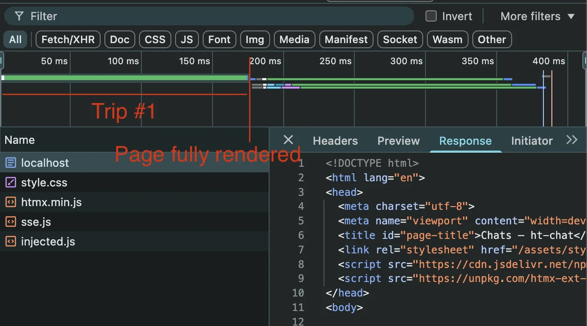This screenshot has height=326, width=587.
Task: Filter requests by JS type
Action: [187, 40]
